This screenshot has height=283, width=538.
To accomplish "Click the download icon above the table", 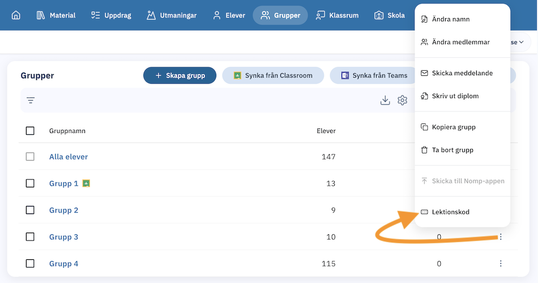I will pyautogui.click(x=385, y=100).
